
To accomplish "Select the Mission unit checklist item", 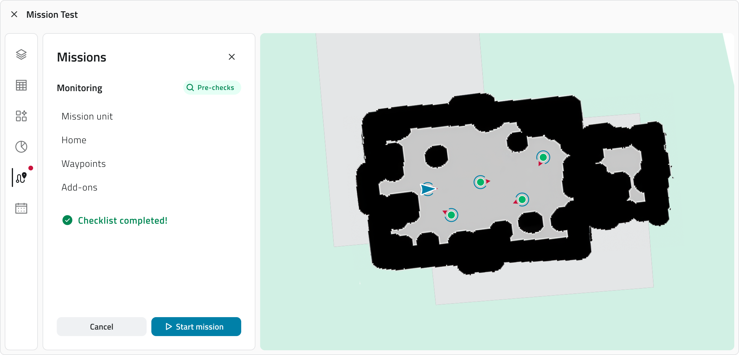I will pos(87,116).
